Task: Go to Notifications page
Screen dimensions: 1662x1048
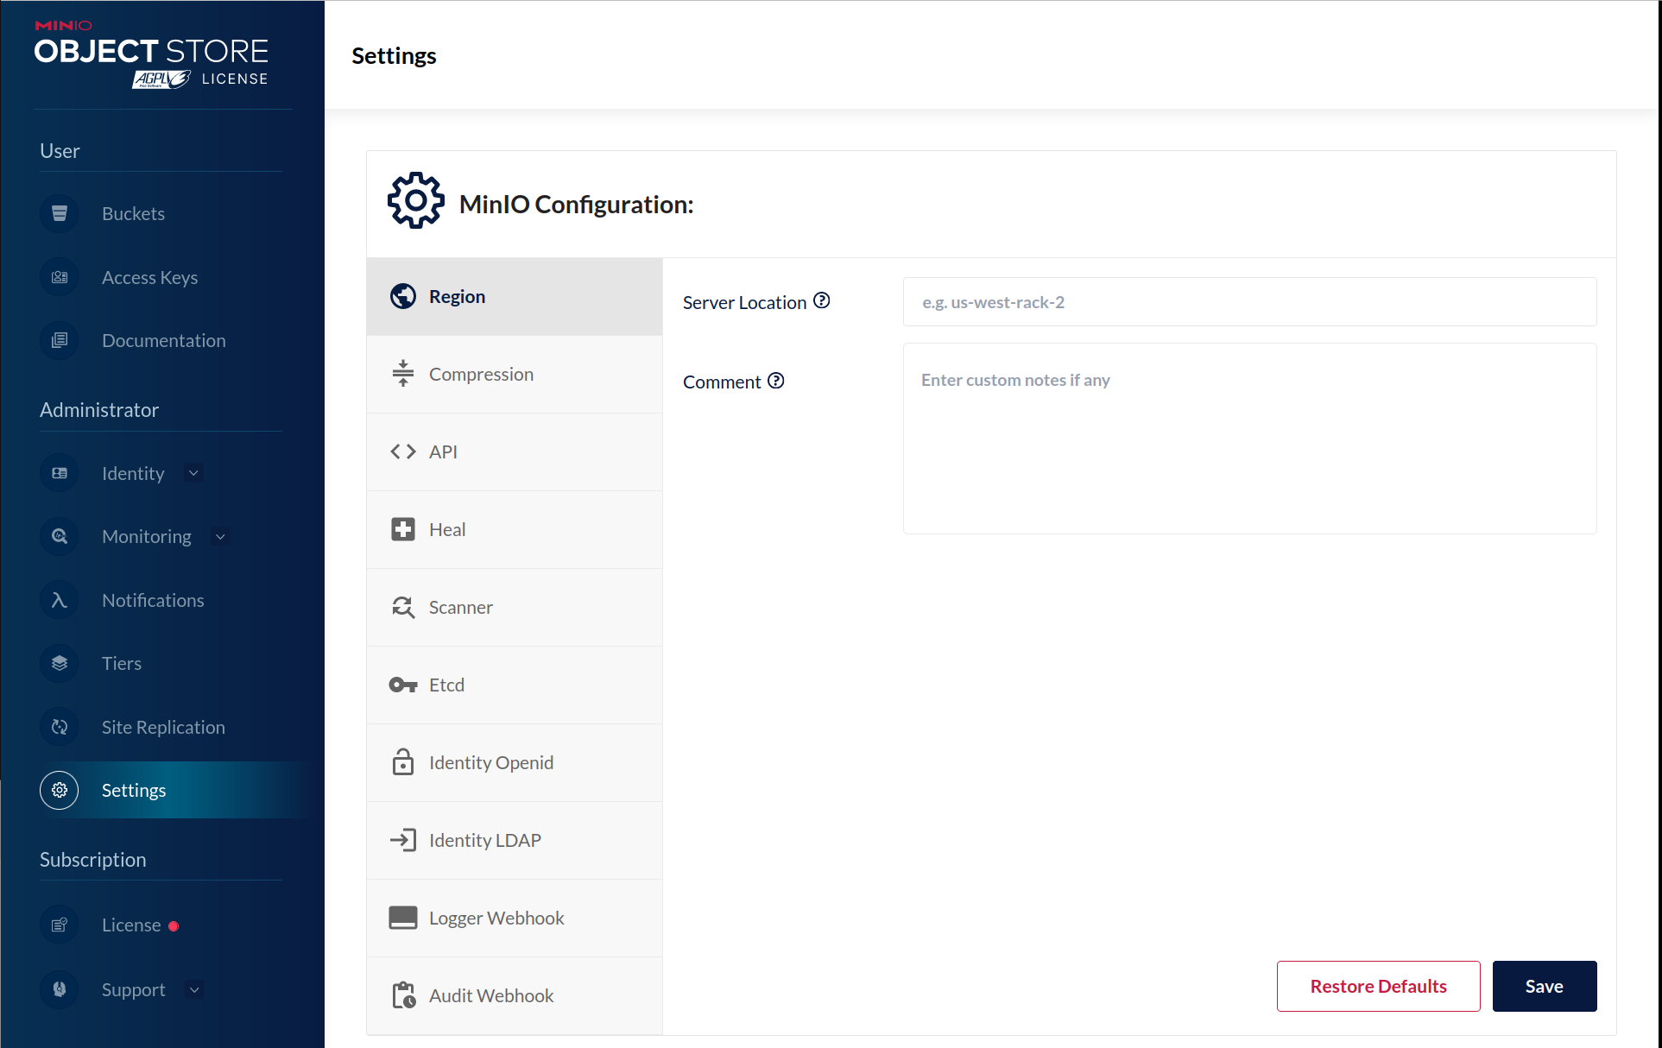Action: tap(153, 600)
